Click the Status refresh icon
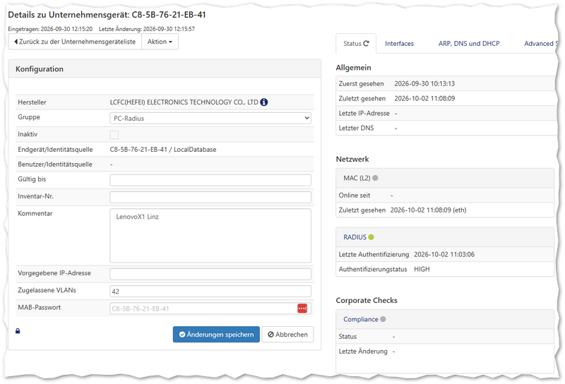565x384 pixels. (x=366, y=43)
